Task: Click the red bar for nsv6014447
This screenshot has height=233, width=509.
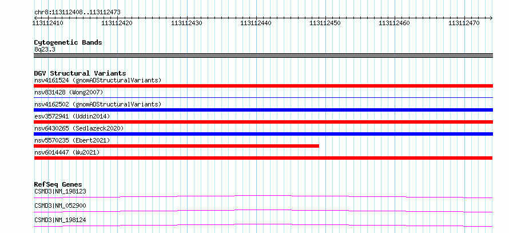Action: tap(263, 158)
